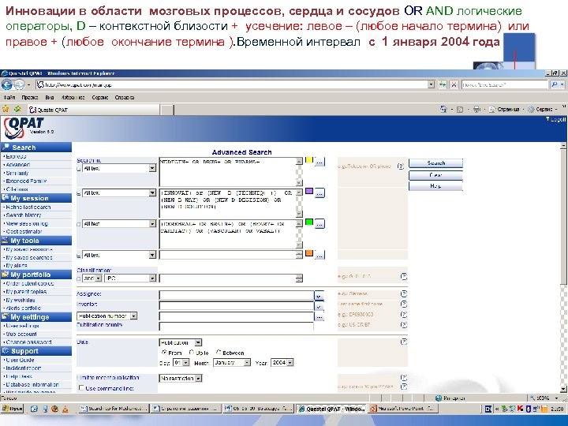Click into the Assignee input field
568x426 pixels.
pos(236,295)
